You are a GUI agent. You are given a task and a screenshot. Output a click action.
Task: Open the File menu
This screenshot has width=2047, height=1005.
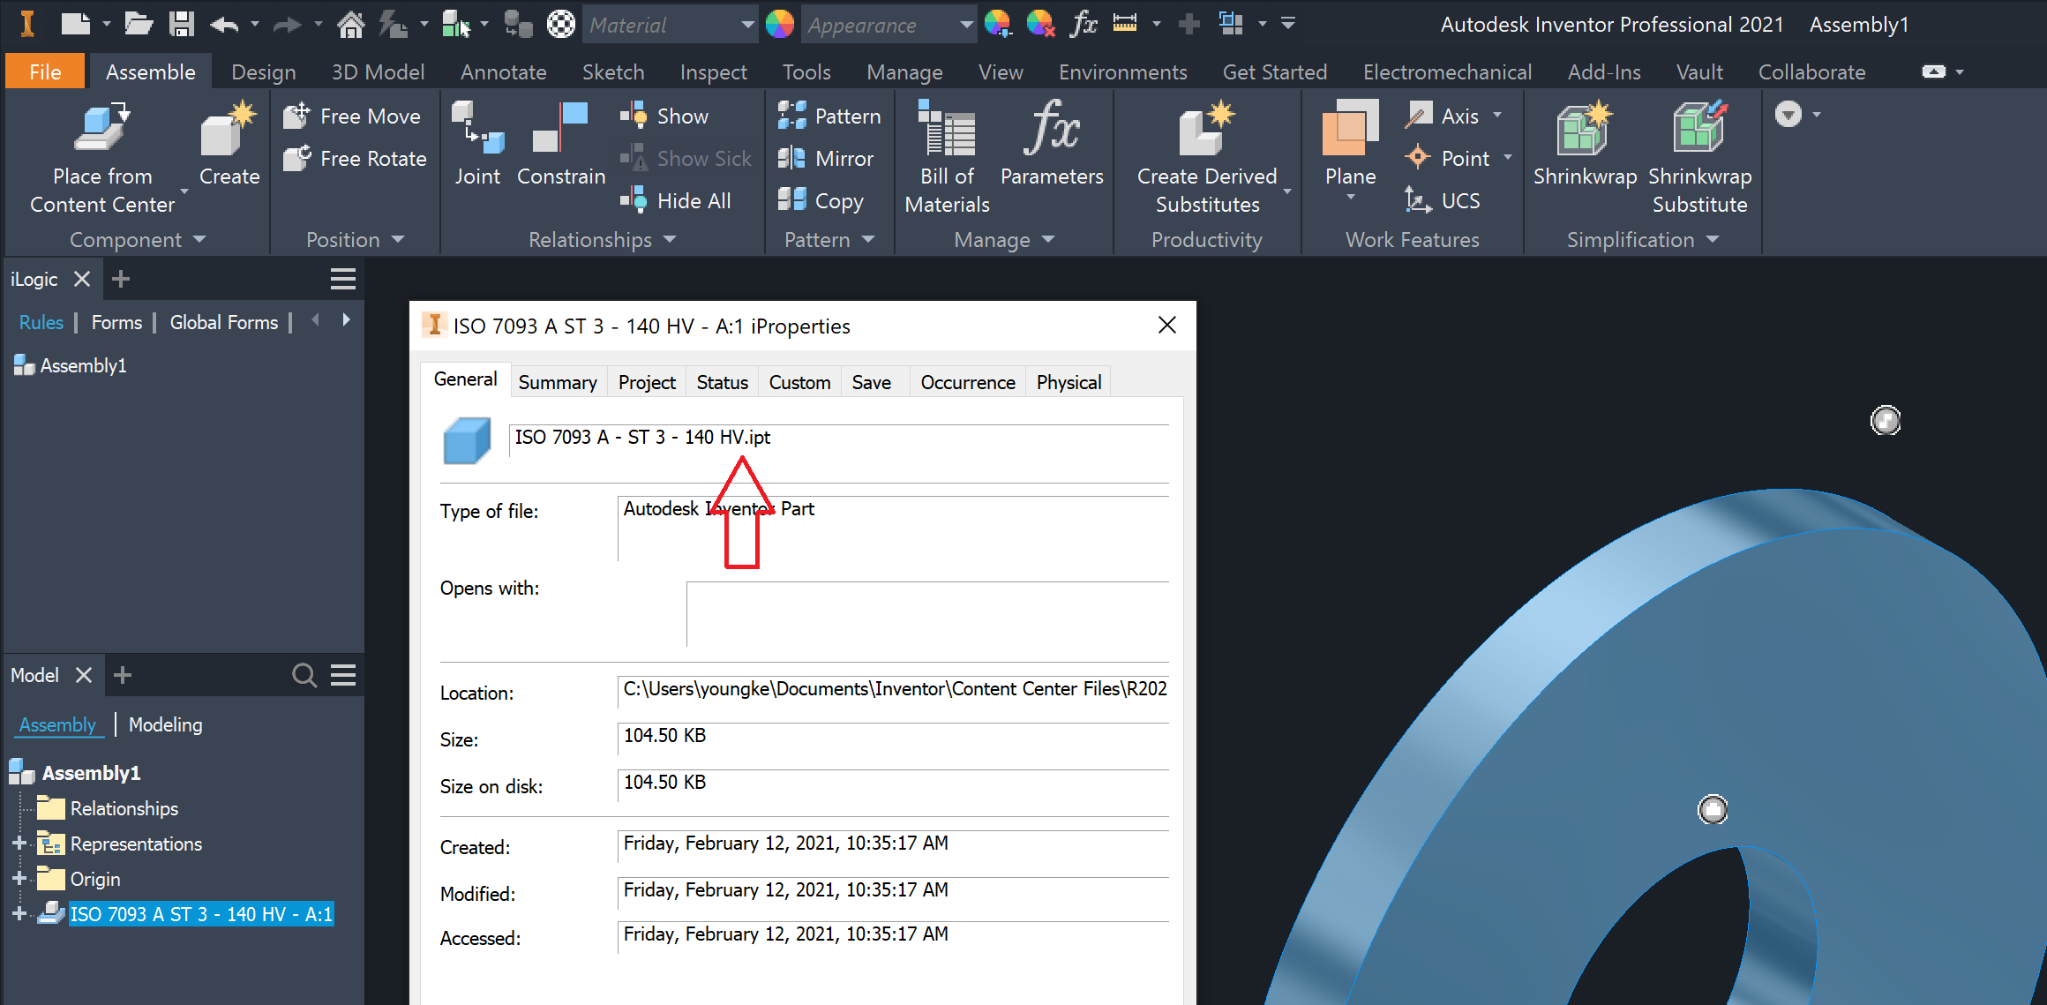point(45,71)
